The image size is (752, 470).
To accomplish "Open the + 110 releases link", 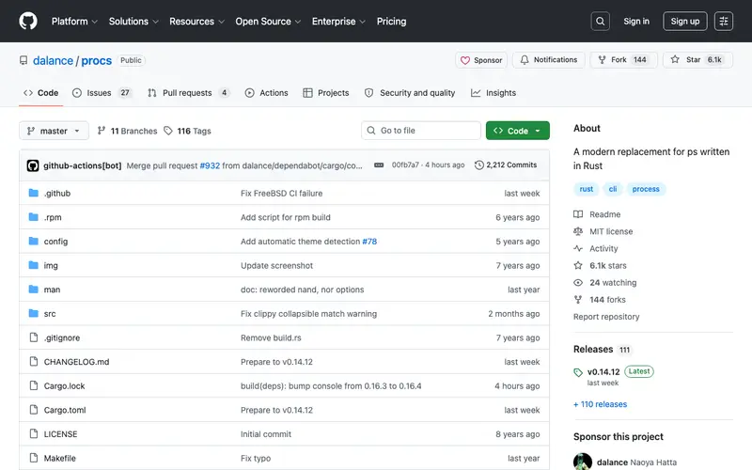I will pyautogui.click(x=600, y=404).
